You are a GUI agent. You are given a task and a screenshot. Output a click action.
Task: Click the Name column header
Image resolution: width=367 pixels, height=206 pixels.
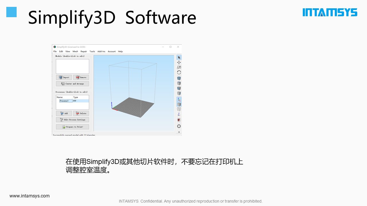60,97
